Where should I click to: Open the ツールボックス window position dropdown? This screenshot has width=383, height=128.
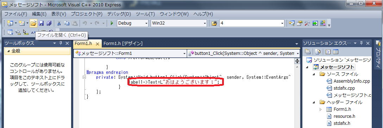coord(55,43)
